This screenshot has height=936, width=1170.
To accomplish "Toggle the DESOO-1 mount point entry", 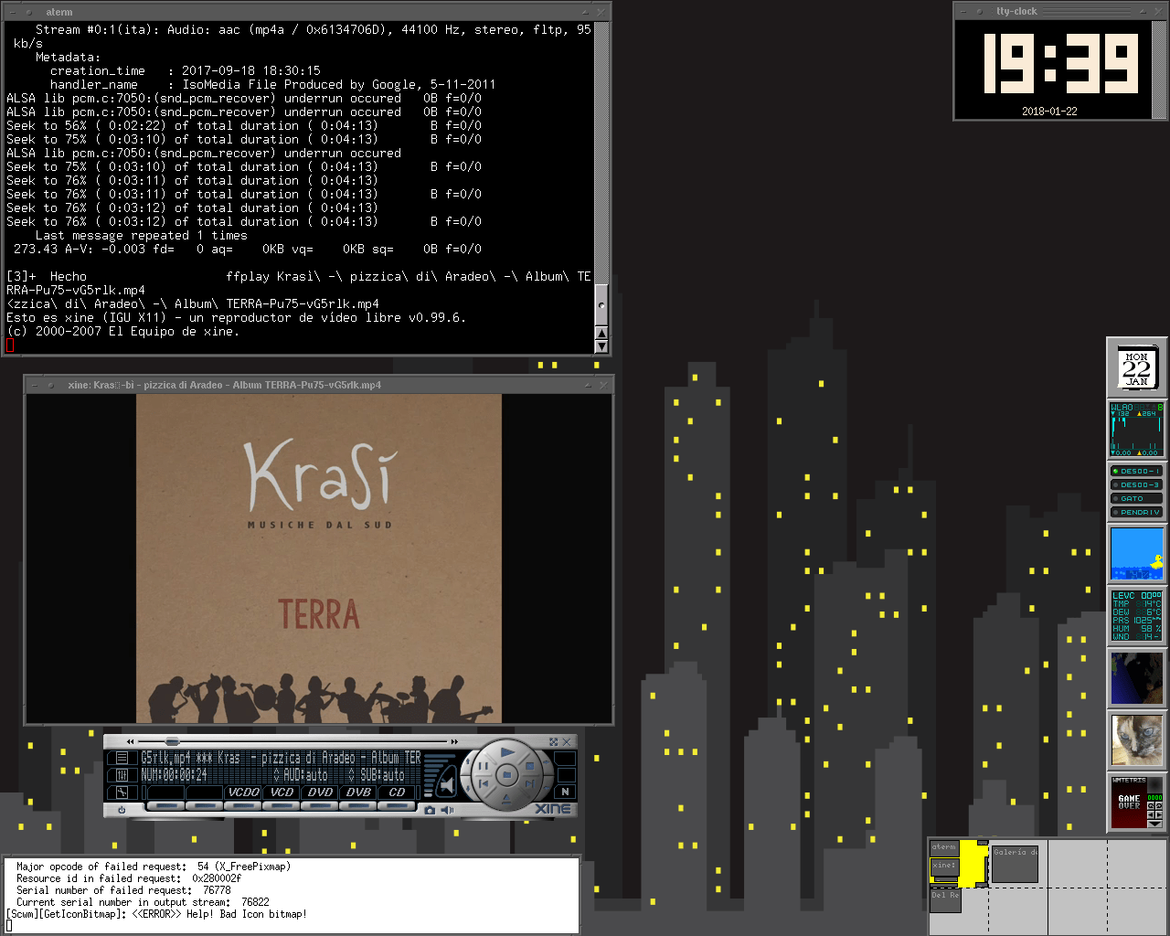I will (1136, 472).
